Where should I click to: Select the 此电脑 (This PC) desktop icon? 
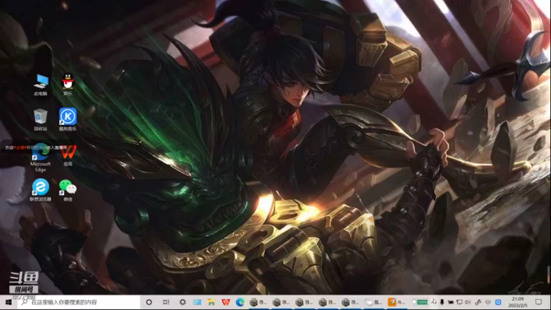click(41, 85)
